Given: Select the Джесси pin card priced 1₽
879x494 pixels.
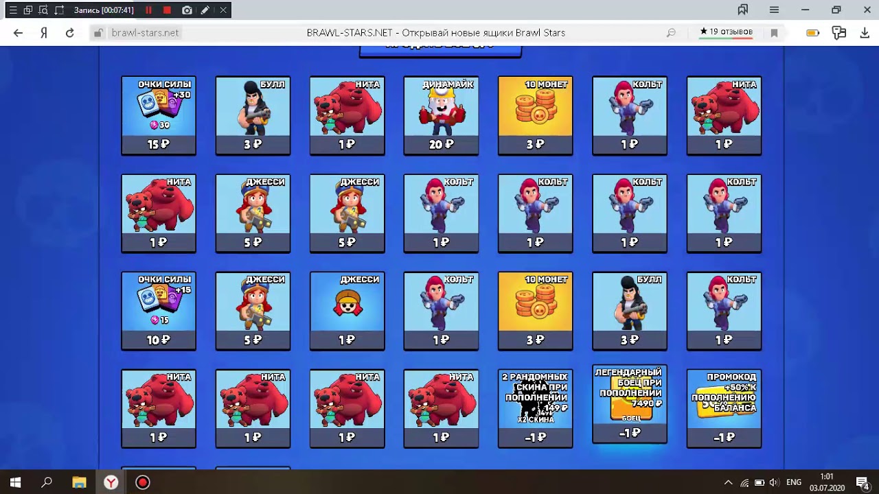Looking at the screenshot, I should point(347,311).
